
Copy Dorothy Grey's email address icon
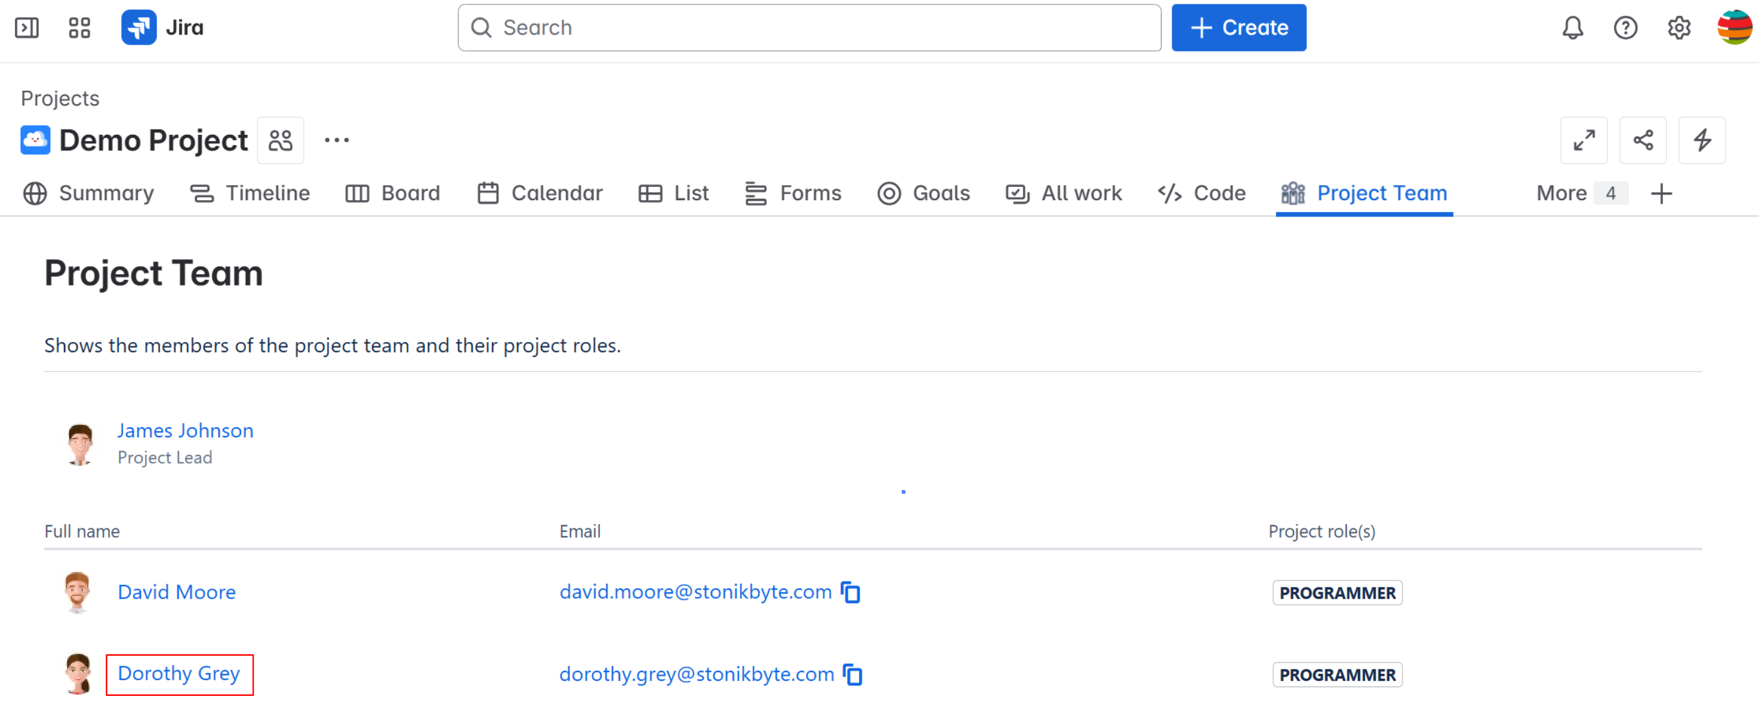[x=853, y=674]
